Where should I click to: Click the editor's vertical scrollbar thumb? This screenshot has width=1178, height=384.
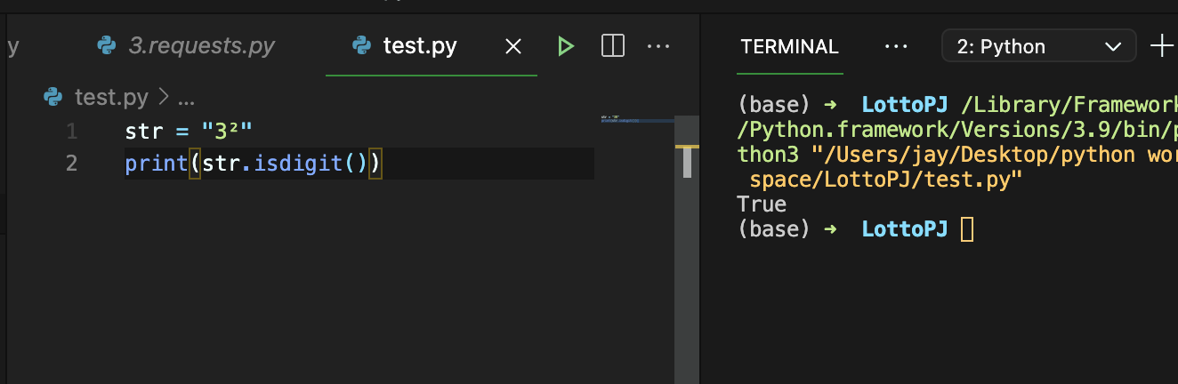(687, 162)
